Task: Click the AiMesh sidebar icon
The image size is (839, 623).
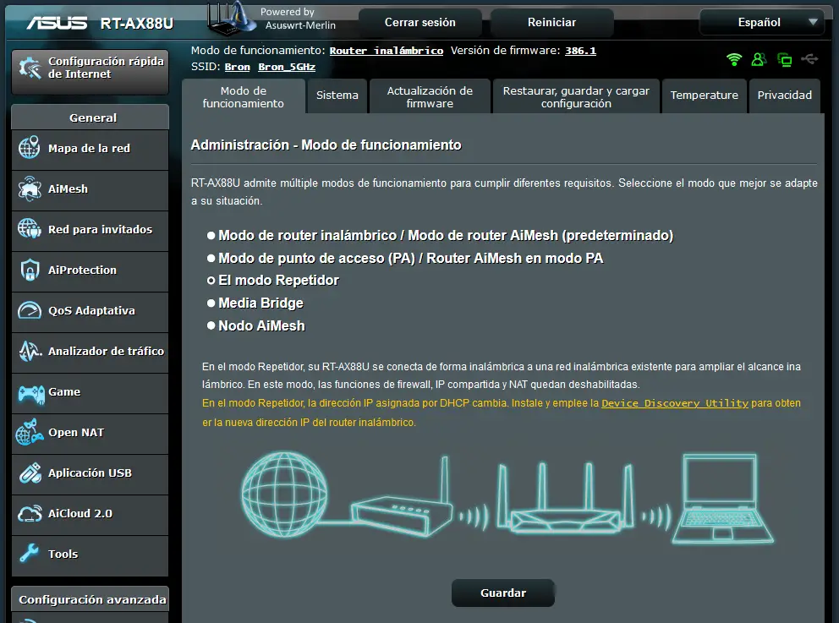Action: (x=29, y=189)
